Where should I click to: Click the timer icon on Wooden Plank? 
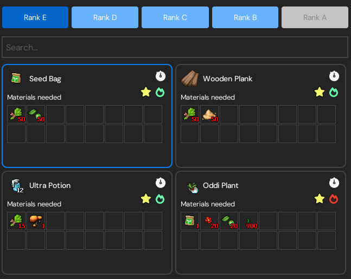point(334,76)
